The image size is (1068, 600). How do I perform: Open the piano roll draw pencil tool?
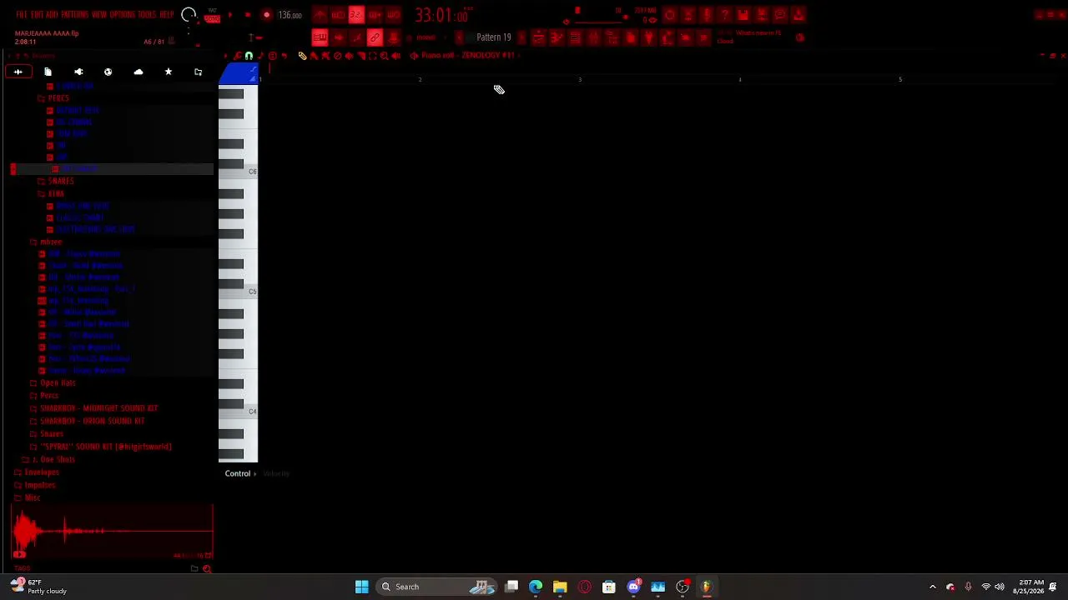coord(302,56)
